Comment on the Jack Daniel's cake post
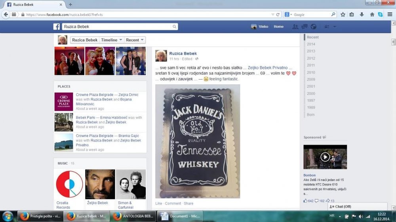The image size is (396, 222). (x=173, y=203)
